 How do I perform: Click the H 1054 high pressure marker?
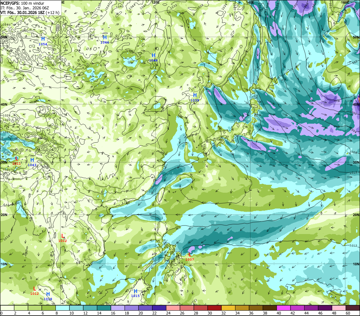(x=43, y=41)
